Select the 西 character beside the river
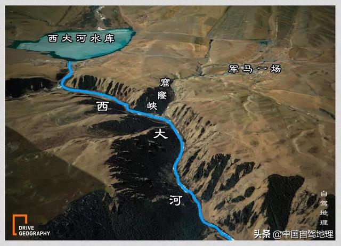 (x=102, y=106)
